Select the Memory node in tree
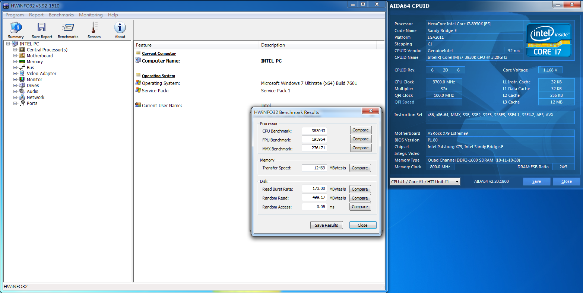The height and width of the screenshot is (293, 583). tap(35, 61)
